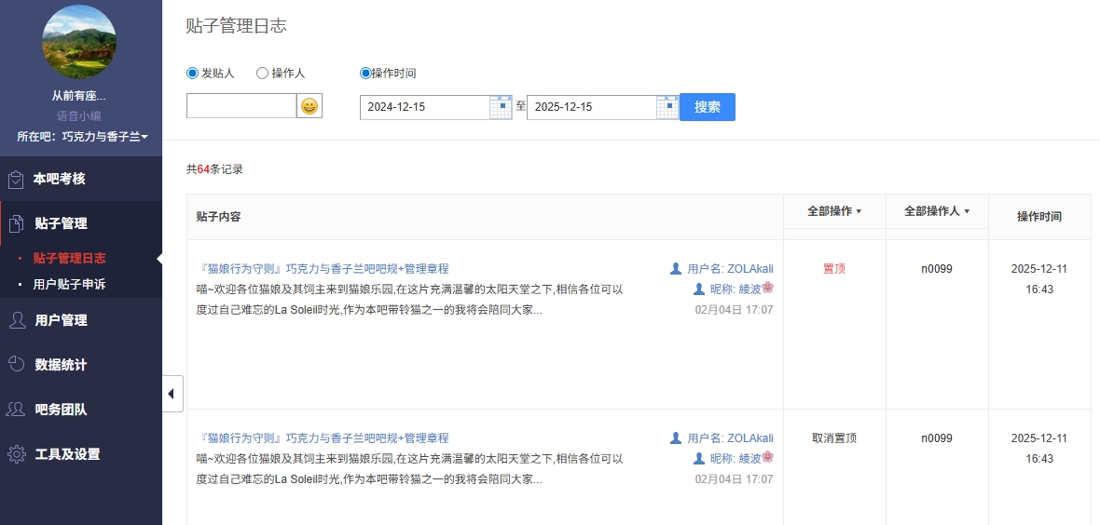Click the blue 搜索 button
This screenshot has height=525, width=1100.
coord(708,107)
